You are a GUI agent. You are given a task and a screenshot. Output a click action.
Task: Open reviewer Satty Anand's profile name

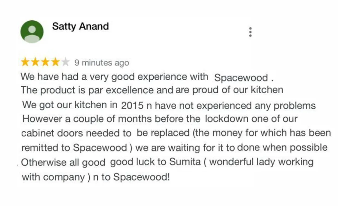80,26
